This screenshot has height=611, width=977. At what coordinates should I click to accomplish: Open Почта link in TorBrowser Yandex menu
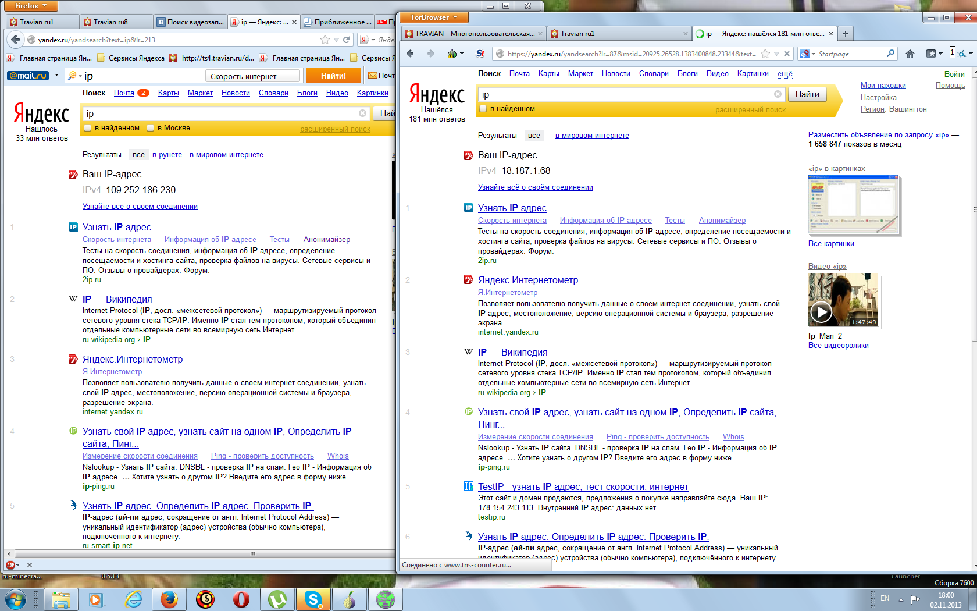(519, 74)
